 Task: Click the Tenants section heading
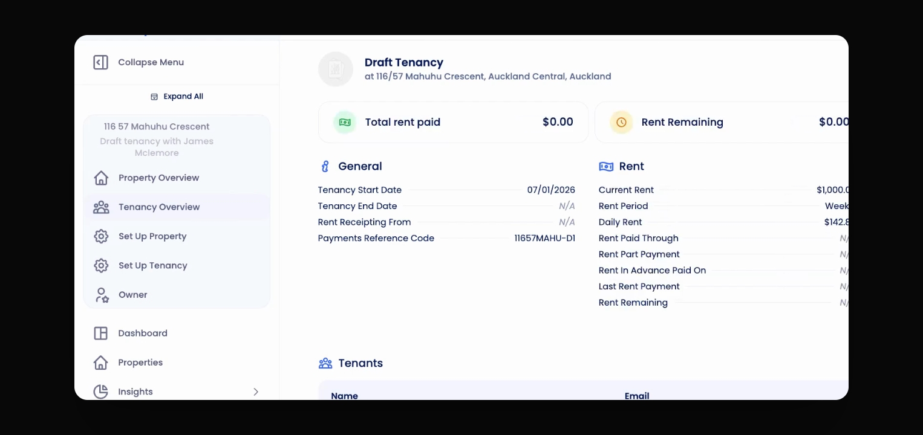(360, 364)
